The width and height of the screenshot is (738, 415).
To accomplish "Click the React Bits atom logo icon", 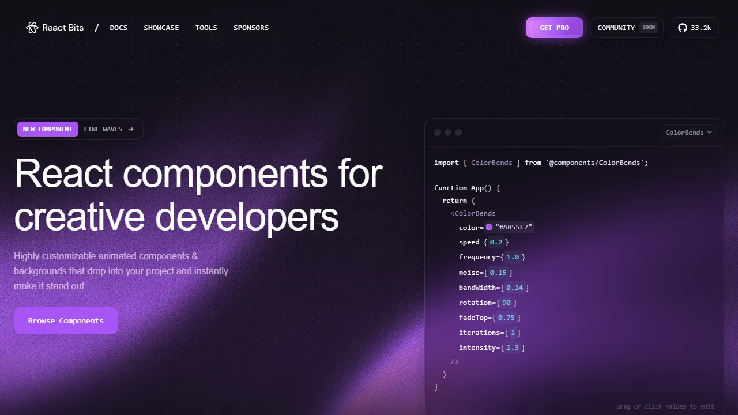I will click(x=32, y=28).
